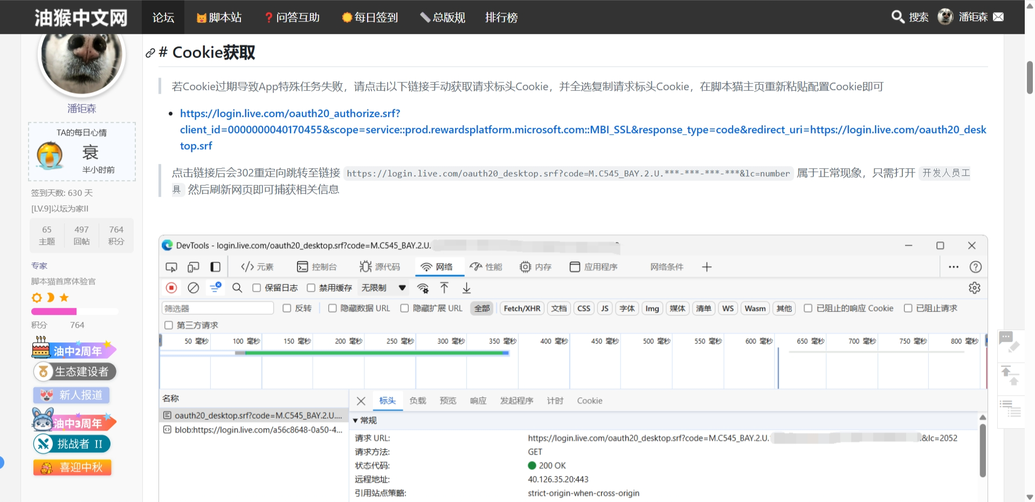Screen dimensions: 1035x502
Task: Switch to the 元素 DevTools tab
Action: click(x=257, y=267)
